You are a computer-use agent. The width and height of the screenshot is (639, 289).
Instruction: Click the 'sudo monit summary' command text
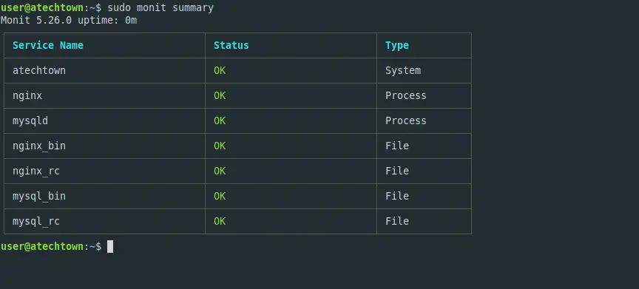coord(160,7)
